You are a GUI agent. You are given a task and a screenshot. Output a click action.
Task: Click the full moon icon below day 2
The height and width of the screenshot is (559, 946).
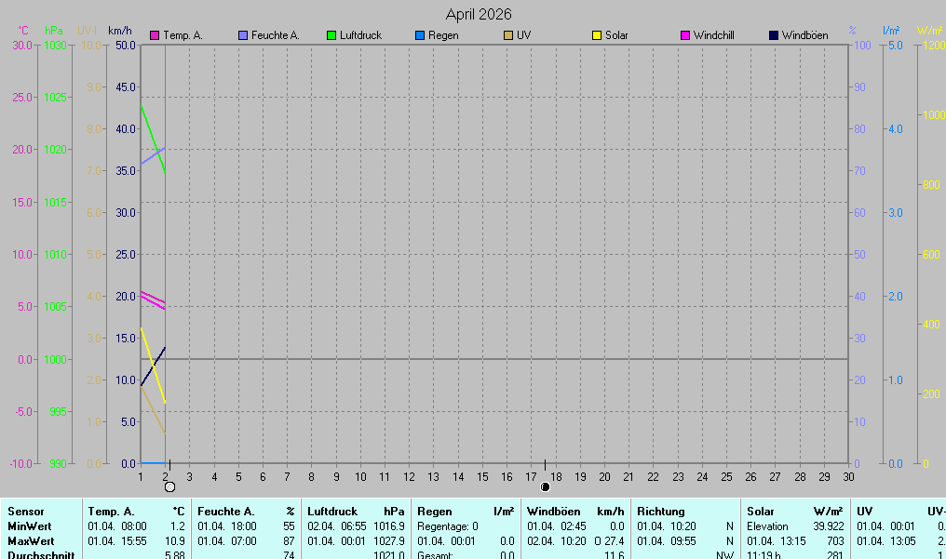click(x=169, y=486)
